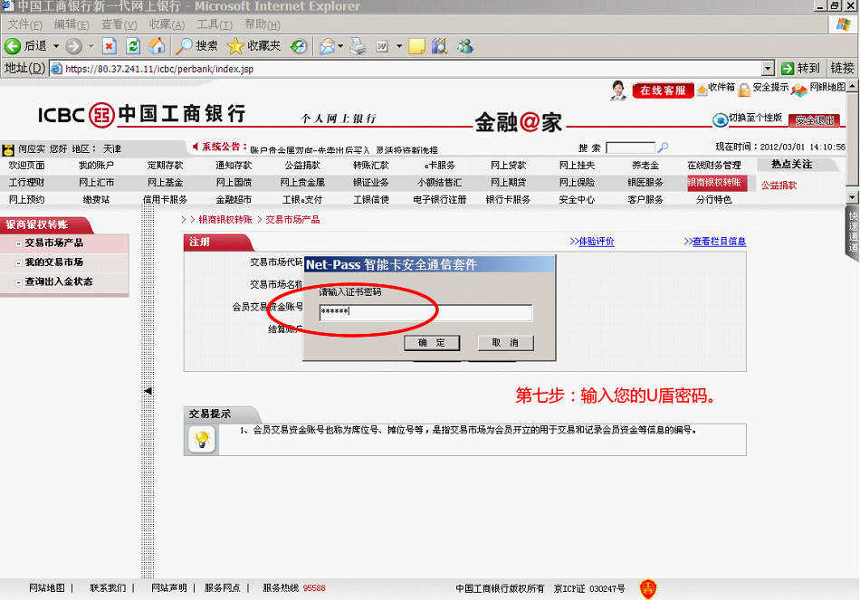Screen dimensions: 860x600
Task: Click the 转到 Go button
Action: coord(800,68)
